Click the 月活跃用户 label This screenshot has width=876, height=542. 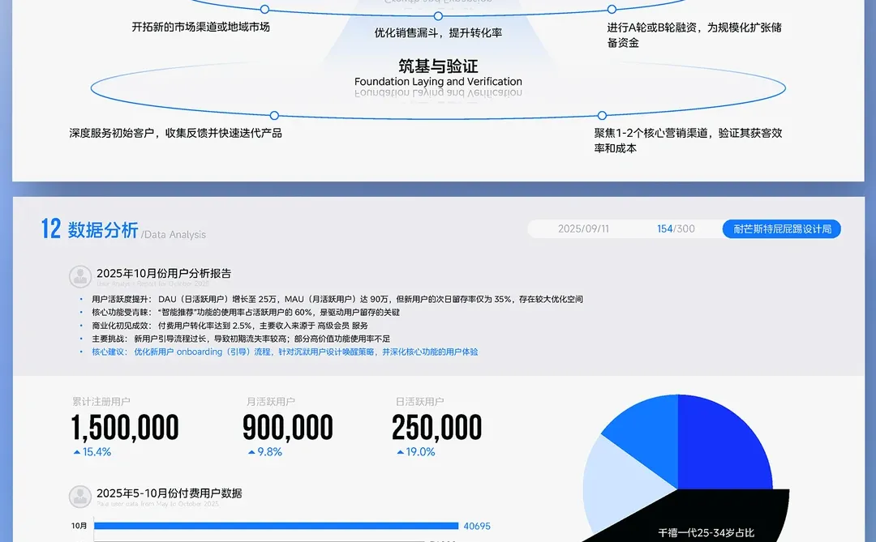tap(271, 401)
